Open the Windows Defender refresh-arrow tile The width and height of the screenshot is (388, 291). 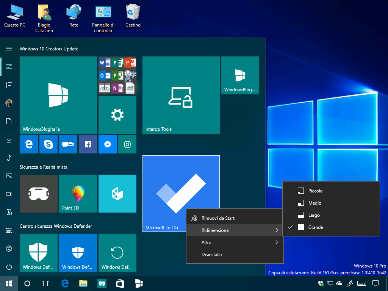tap(117, 253)
